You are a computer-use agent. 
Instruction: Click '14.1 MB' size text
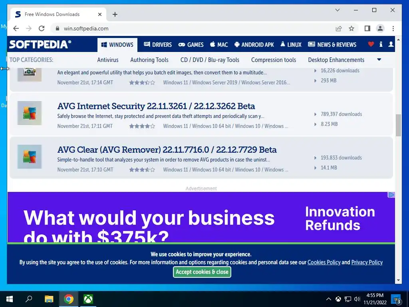point(329,167)
